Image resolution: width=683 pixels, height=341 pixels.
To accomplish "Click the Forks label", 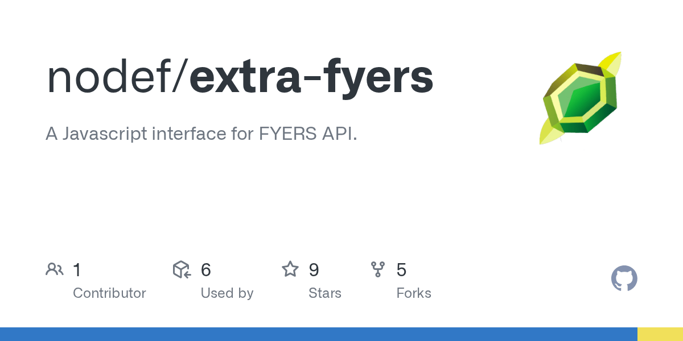I will click(414, 293).
